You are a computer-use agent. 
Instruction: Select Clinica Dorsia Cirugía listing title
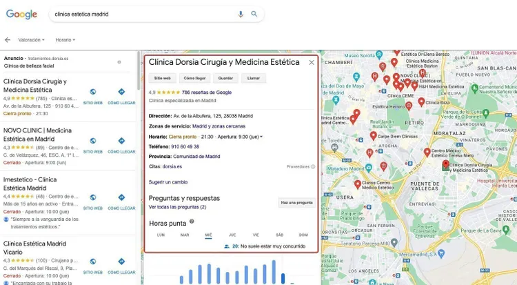coord(35,86)
